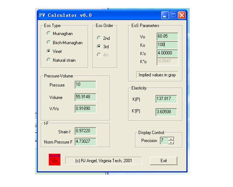Click the K(P) elasticity field
Image resolution: width=233 pixels, height=187 pixels.
[x=166, y=99]
